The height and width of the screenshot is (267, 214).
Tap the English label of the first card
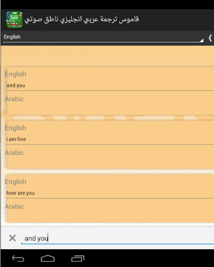16,74
